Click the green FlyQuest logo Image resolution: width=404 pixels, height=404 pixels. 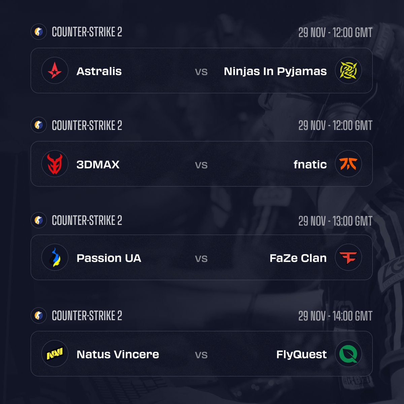click(x=348, y=354)
